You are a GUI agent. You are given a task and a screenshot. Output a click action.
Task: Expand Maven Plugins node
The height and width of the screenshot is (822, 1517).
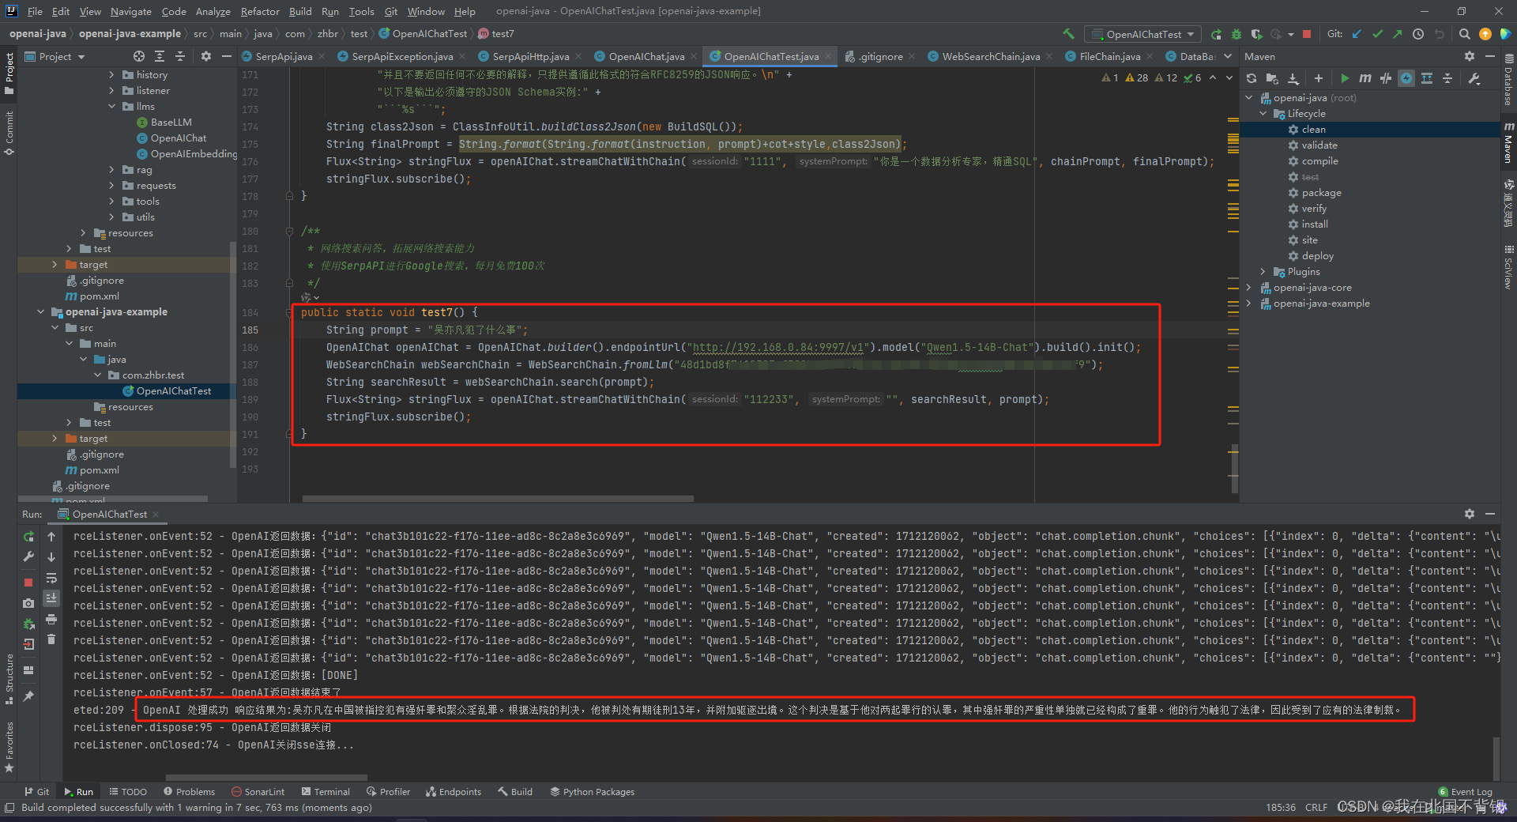(x=1263, y=271)
